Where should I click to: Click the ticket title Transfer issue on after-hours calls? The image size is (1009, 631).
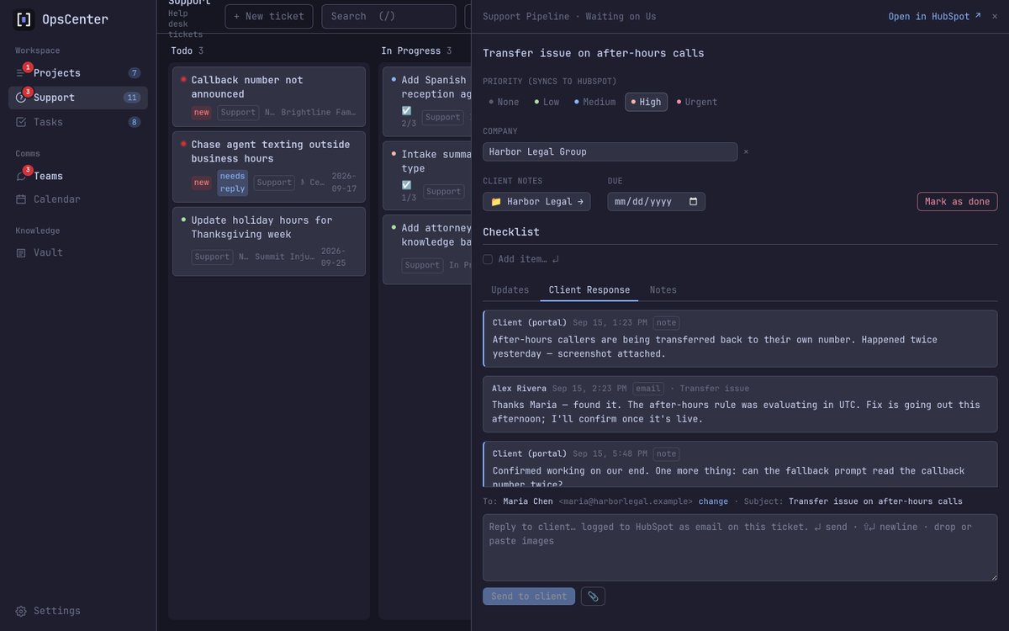(594, 53)
